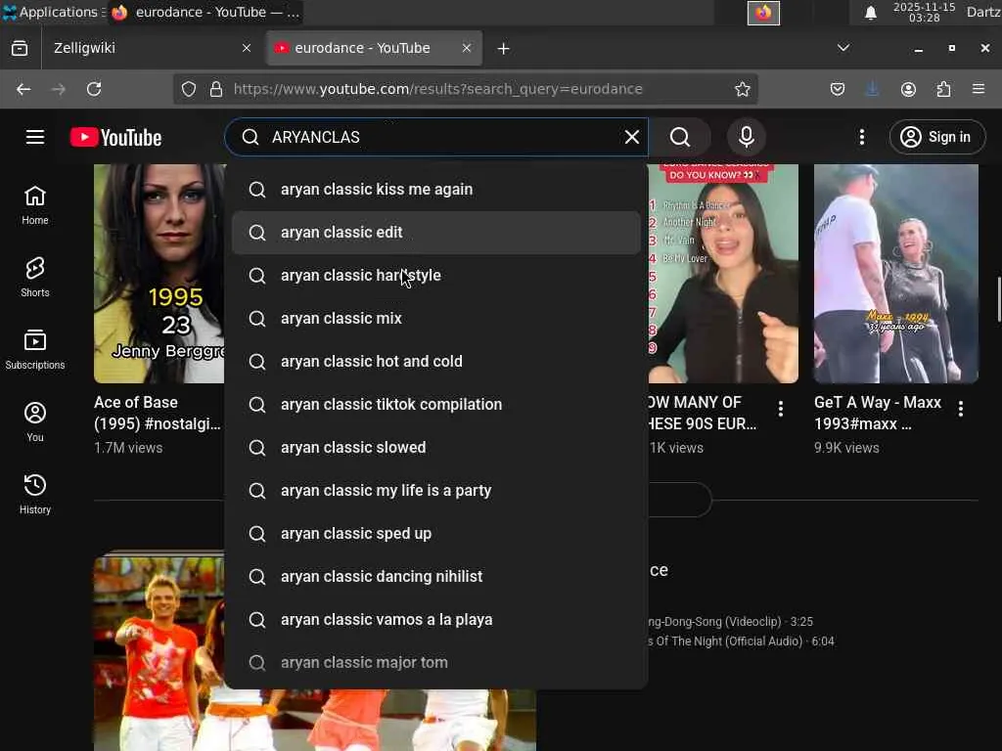
Task: Click the Sign in button
Action: 936,137
